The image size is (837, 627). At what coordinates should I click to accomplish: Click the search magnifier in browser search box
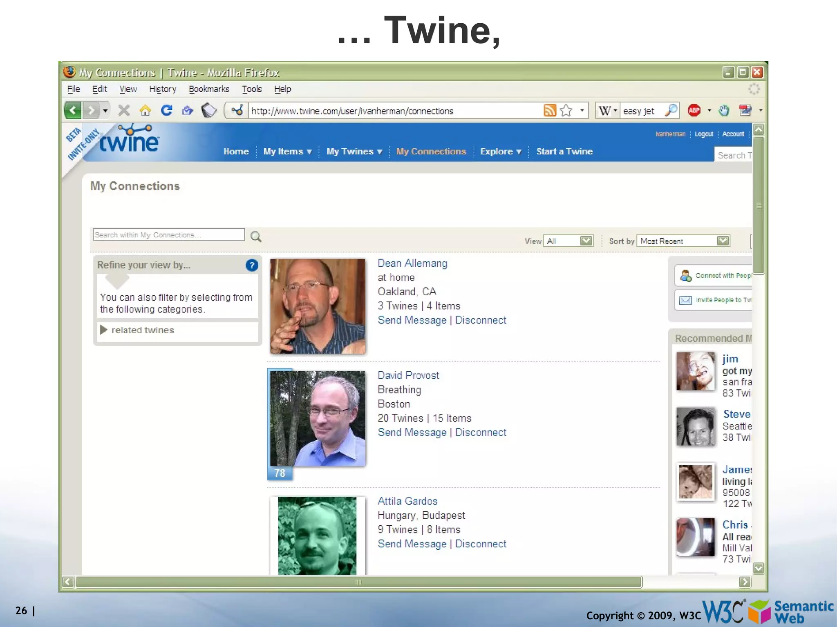click(x=671, y=110)
